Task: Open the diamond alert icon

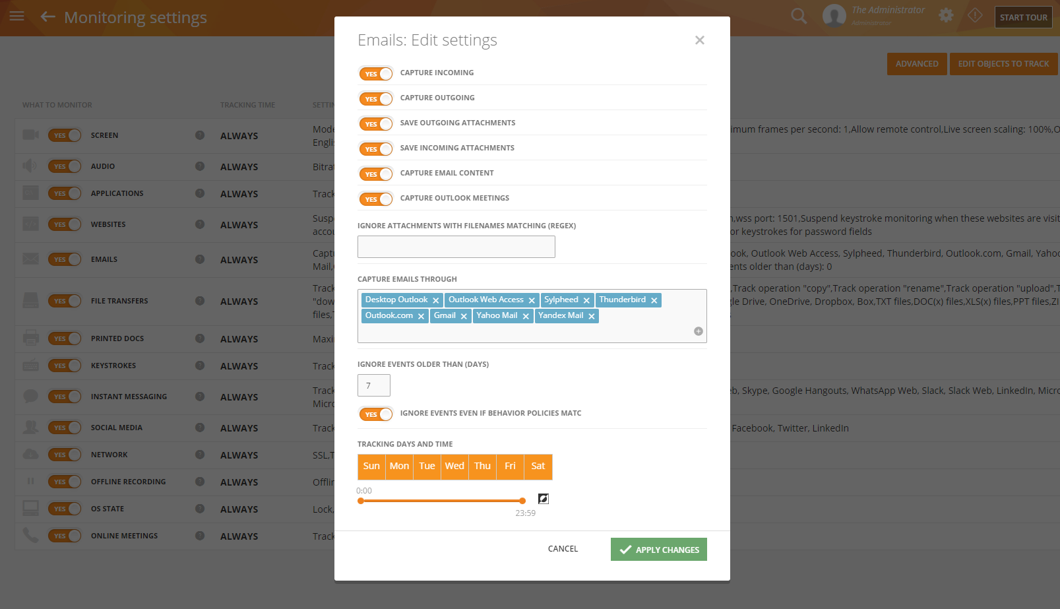Action: 975,15
